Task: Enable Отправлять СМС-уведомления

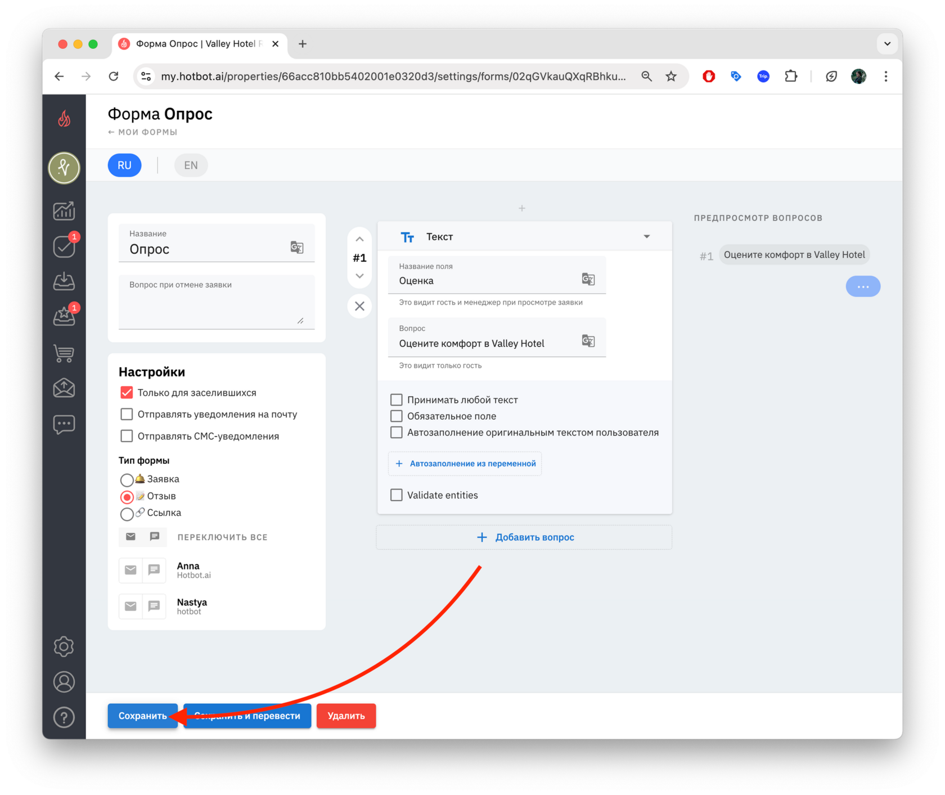Action: pyautogui.click(x=127, y=436)
